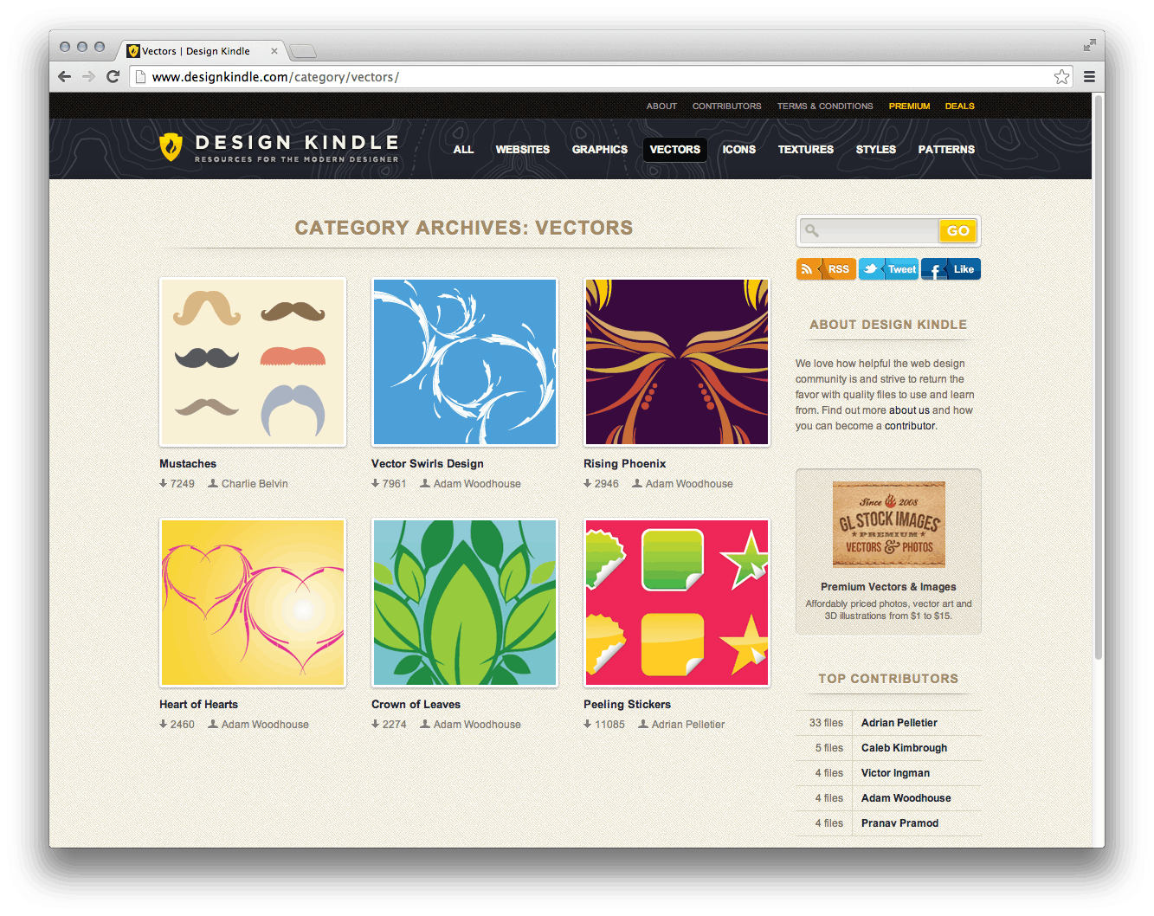Open the Rising Phoenix title link
This screenshot has height=916, width=1154.
[624, 464]
